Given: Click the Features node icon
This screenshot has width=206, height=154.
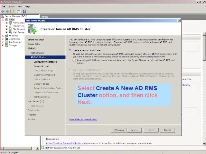Looking at the screenshot, I should click(x=6, y=36).
